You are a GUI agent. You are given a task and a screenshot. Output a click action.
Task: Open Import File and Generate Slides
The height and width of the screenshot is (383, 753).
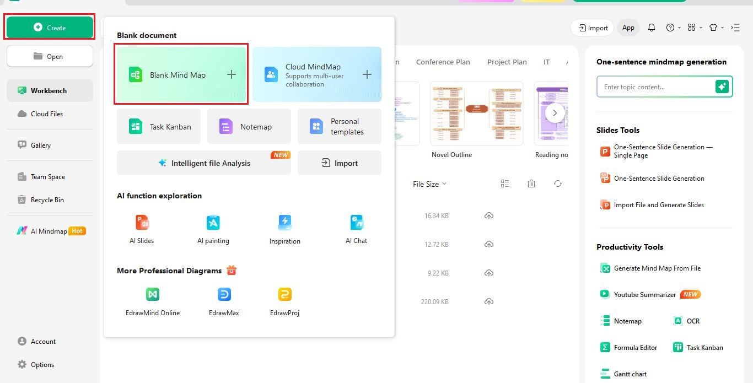click(652, 204)
